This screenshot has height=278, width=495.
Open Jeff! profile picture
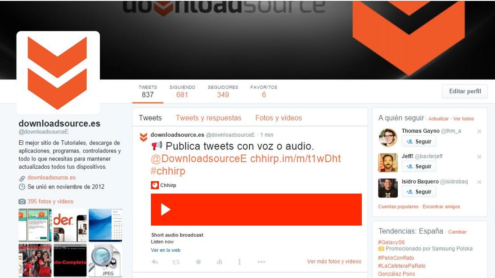(388, 163)
